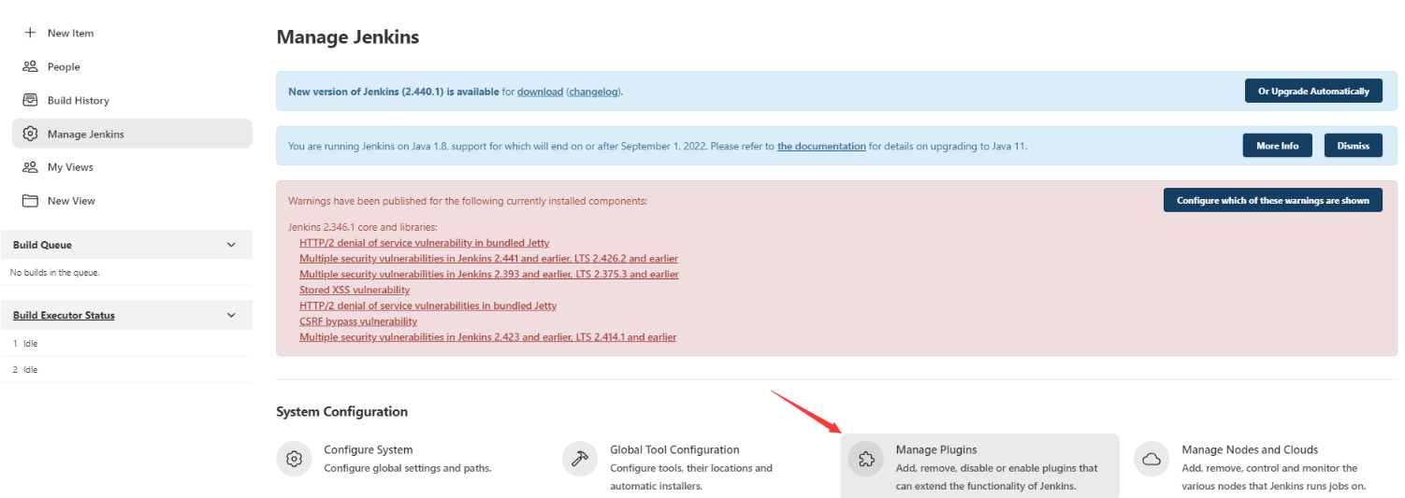The height and width of the screenshot is (498, 1405).
Task: Open the Stored XSS vulnerability link
Action: tap(355, 290)
